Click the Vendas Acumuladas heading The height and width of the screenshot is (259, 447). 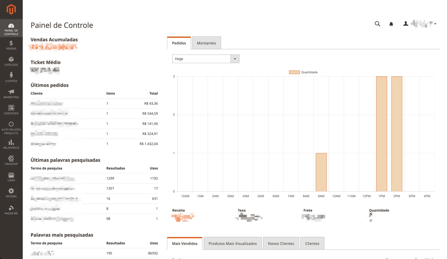tap(54, 40)
